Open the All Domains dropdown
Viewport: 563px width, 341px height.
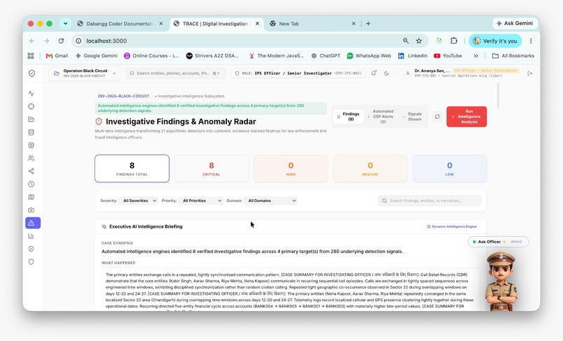pyautogui.click(x=271, y=201)
